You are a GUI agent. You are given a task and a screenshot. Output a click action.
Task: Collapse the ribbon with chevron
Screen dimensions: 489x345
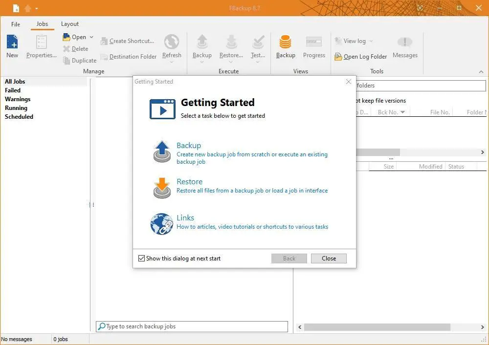pyautogui.click(x=481, y=72)
